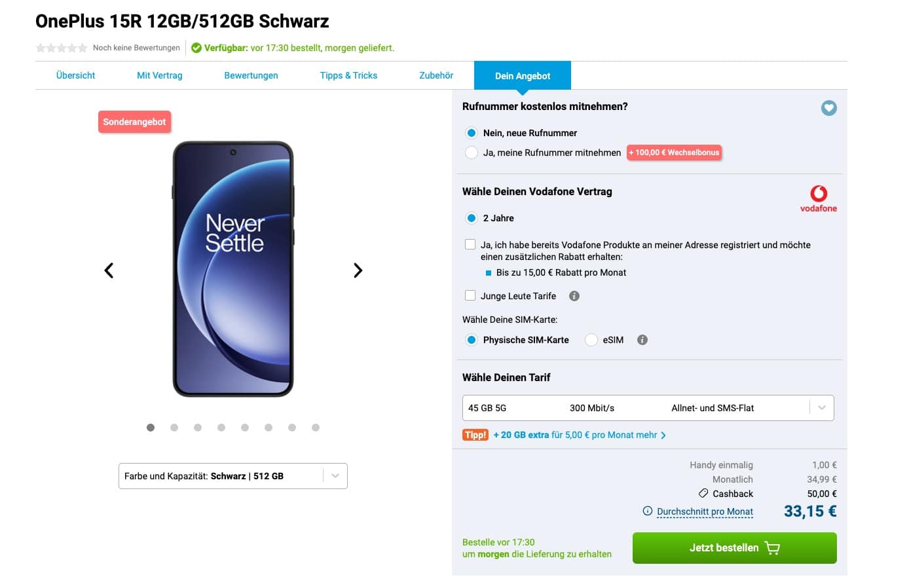Click the heart wishlist icon
The image size is (909, 588).
coord(828,108)
